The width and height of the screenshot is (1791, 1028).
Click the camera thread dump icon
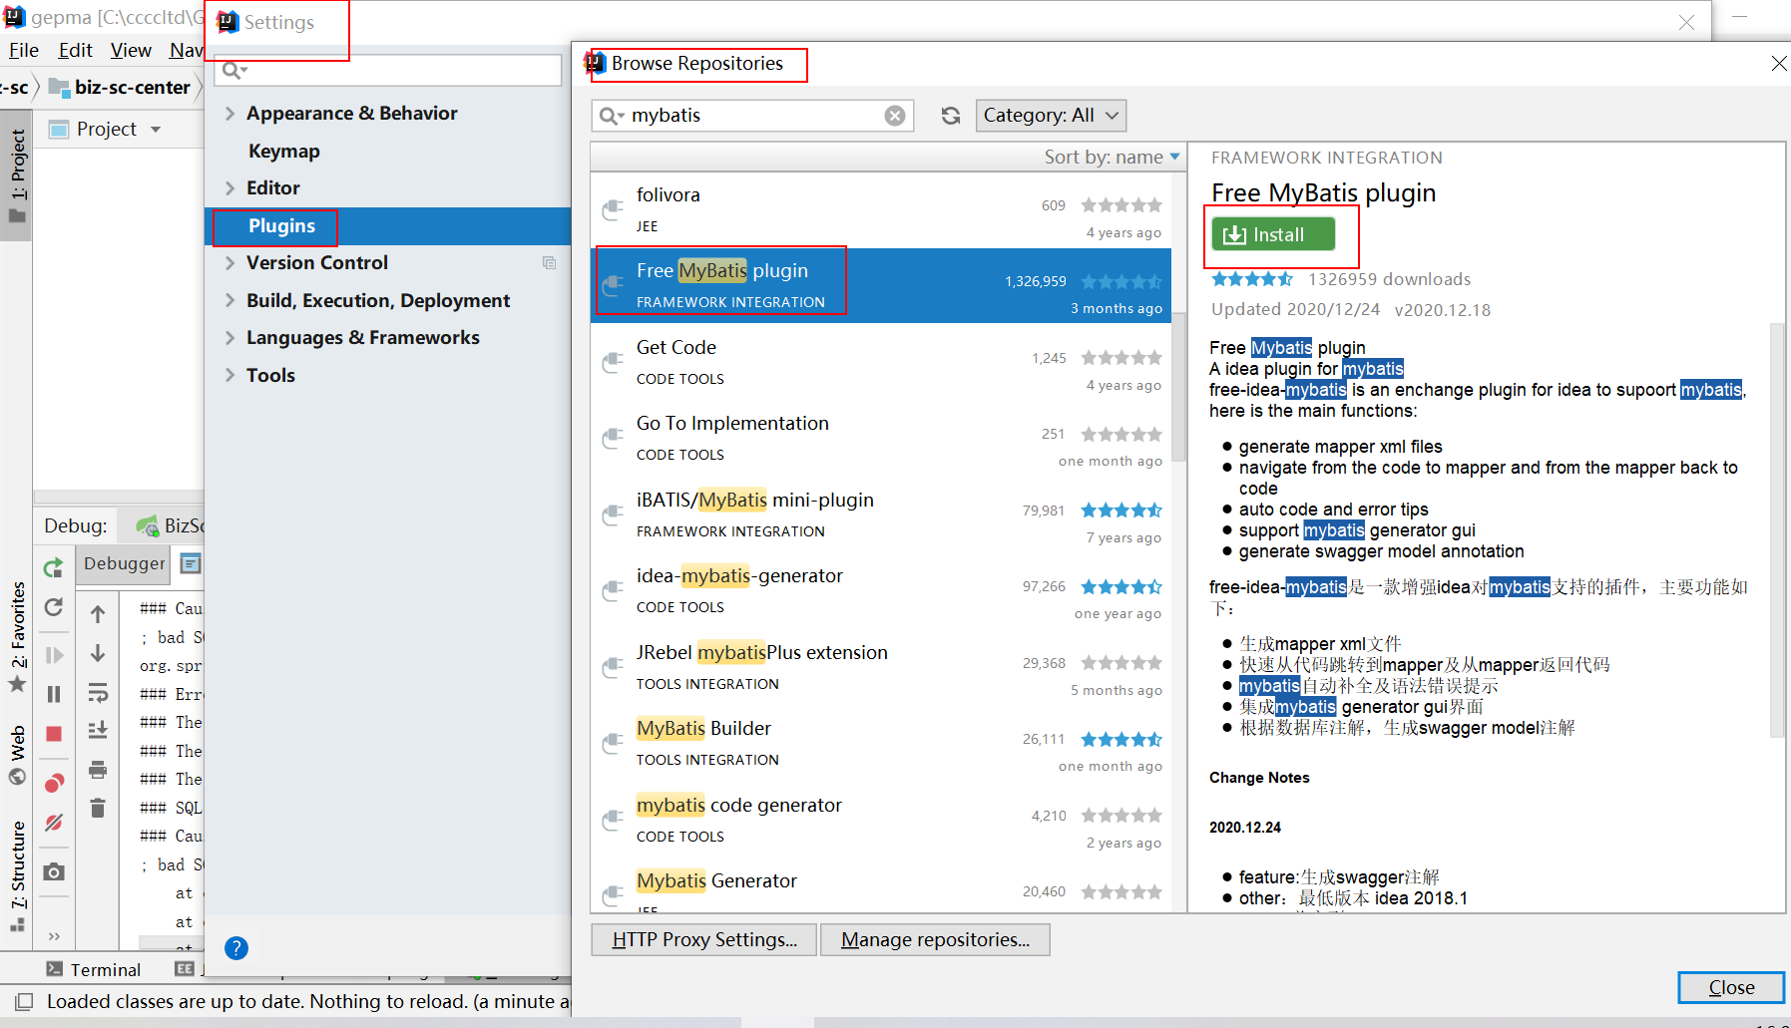pos(54,872)
